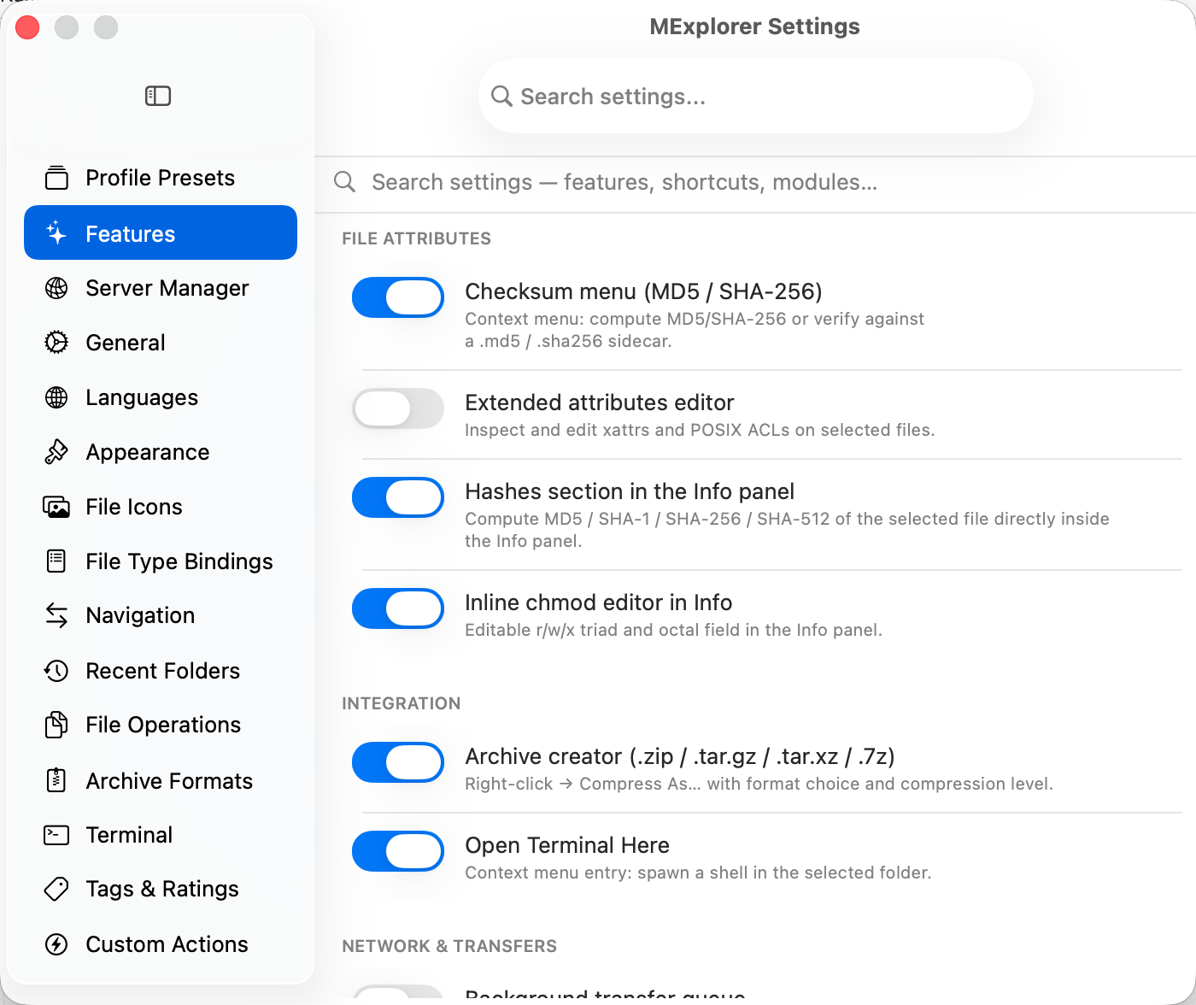The height and width of the screenshot is (1005, 1196).
Task: Click the Recent Folders clock icon
Action: pyautogui.click(x=56, y=671)
